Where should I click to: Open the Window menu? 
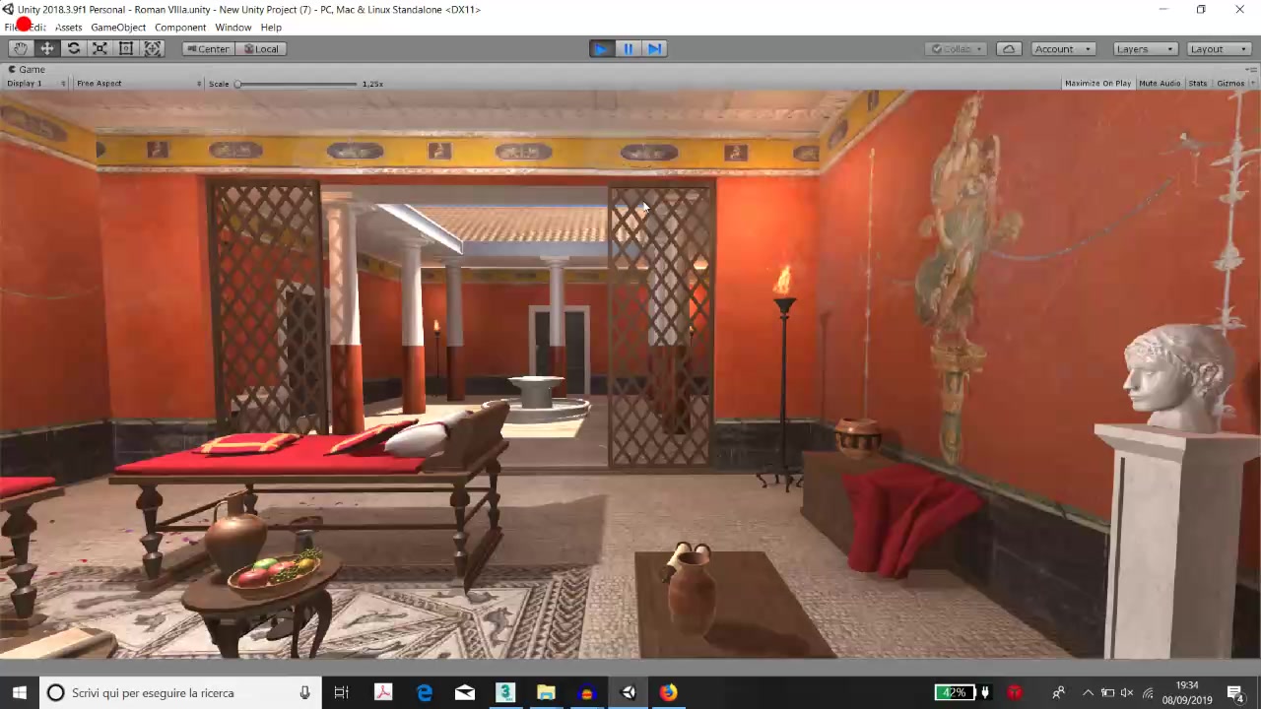(233, 27)
